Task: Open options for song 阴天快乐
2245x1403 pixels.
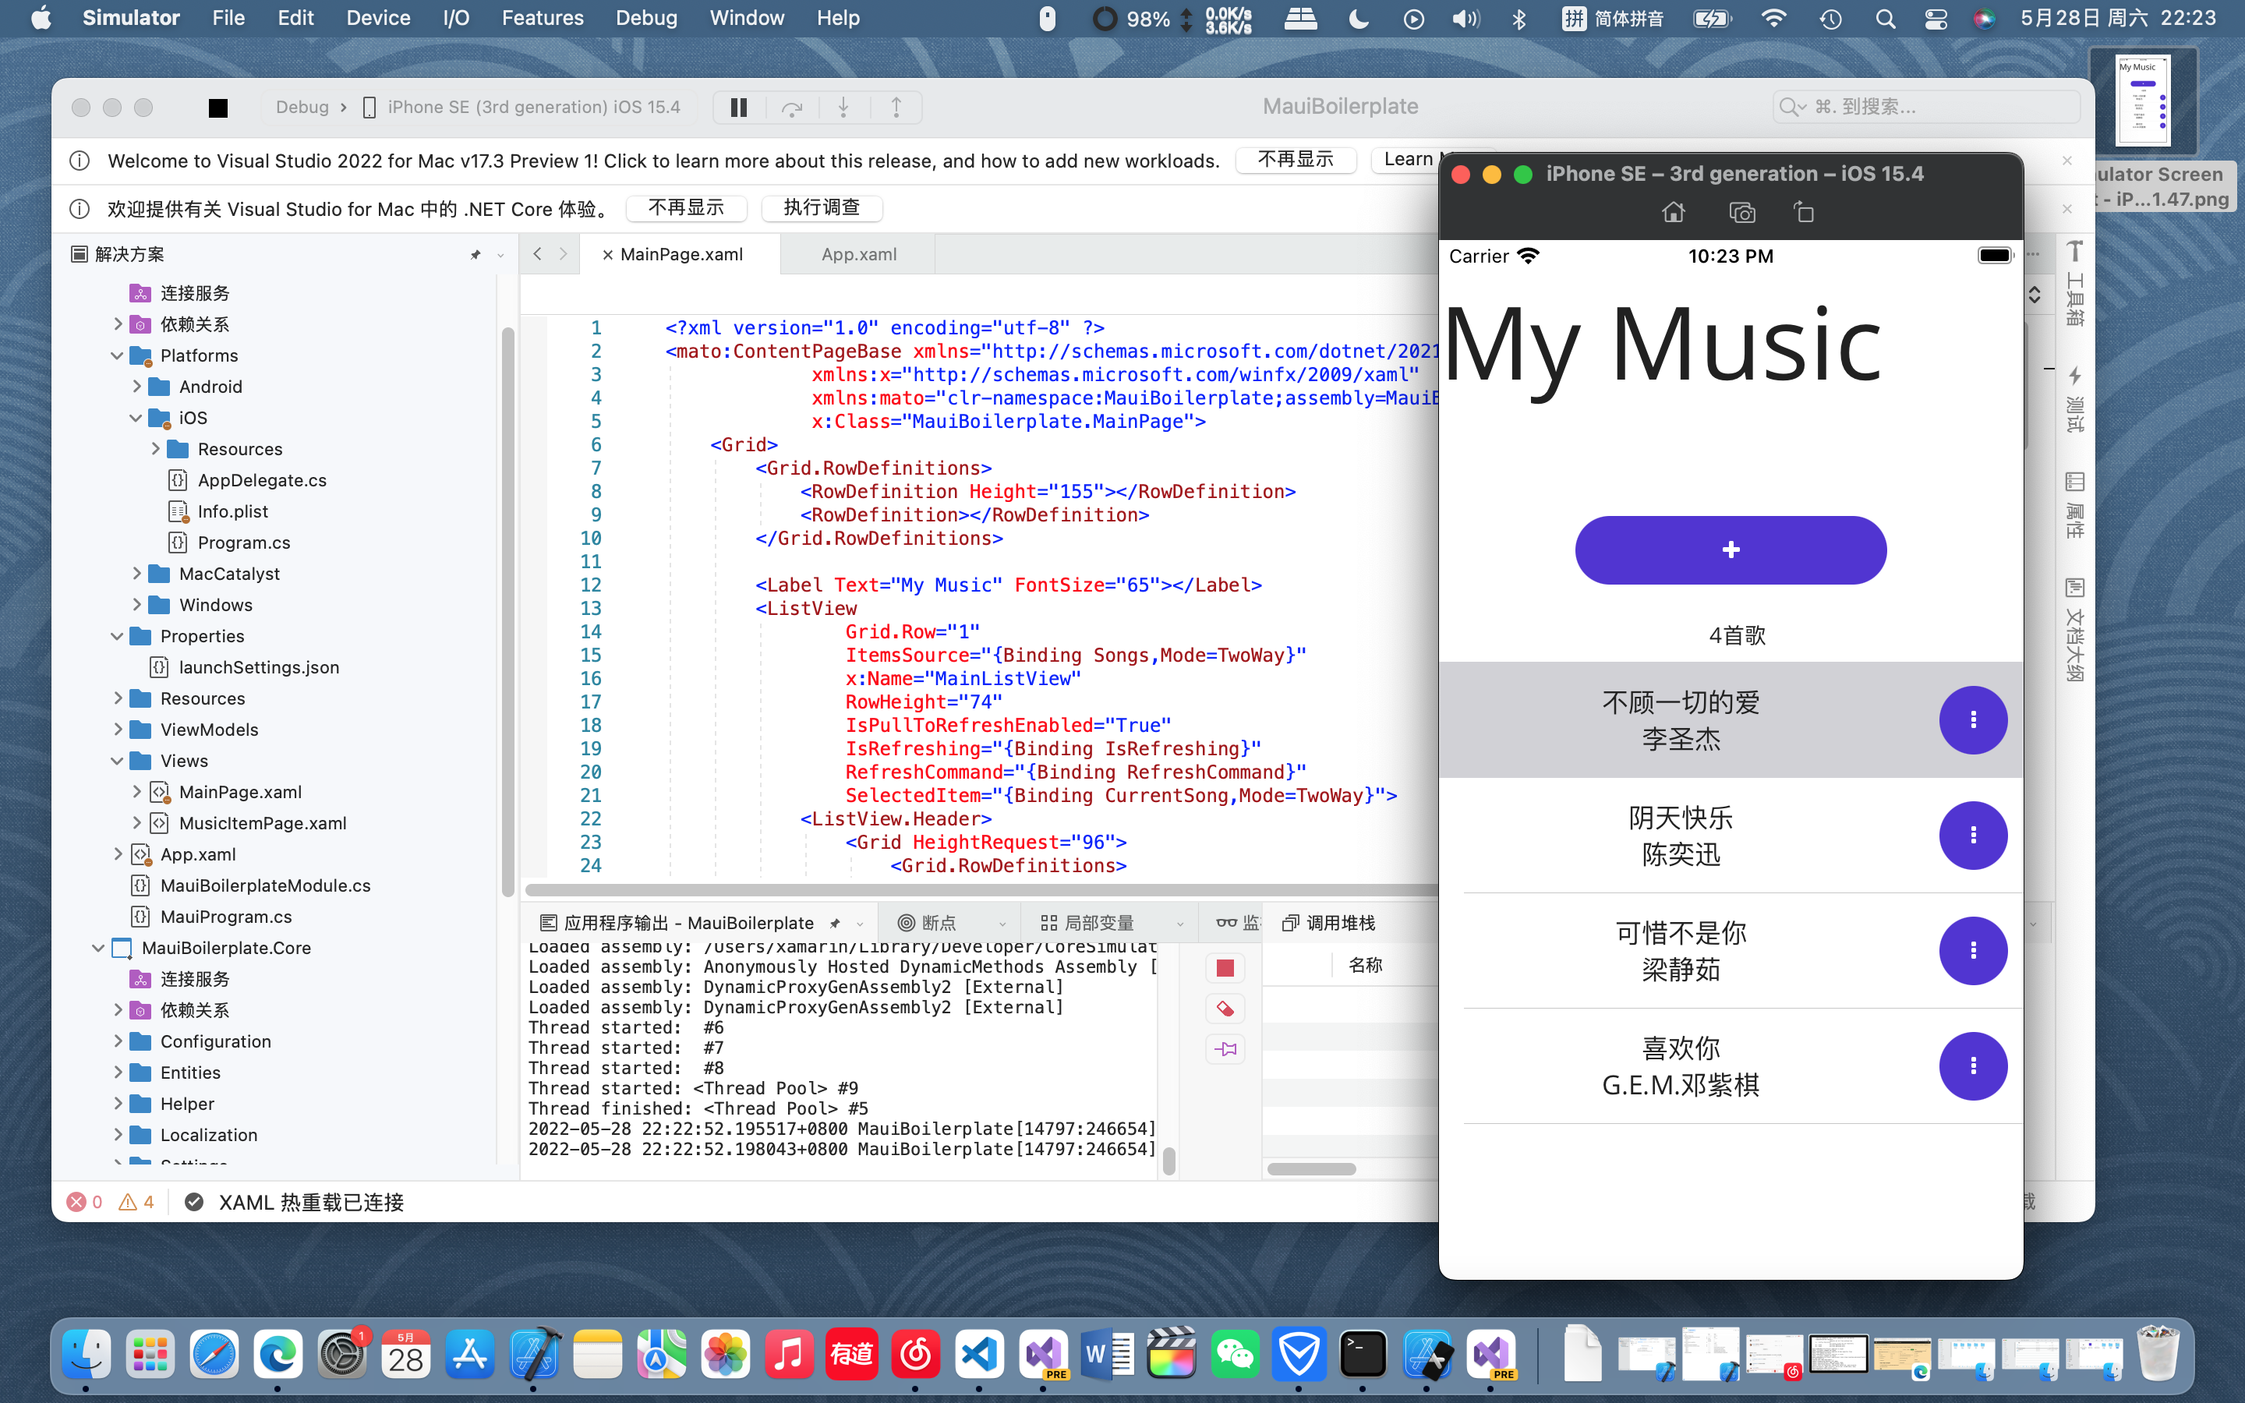Action: tap(1972, 835)
